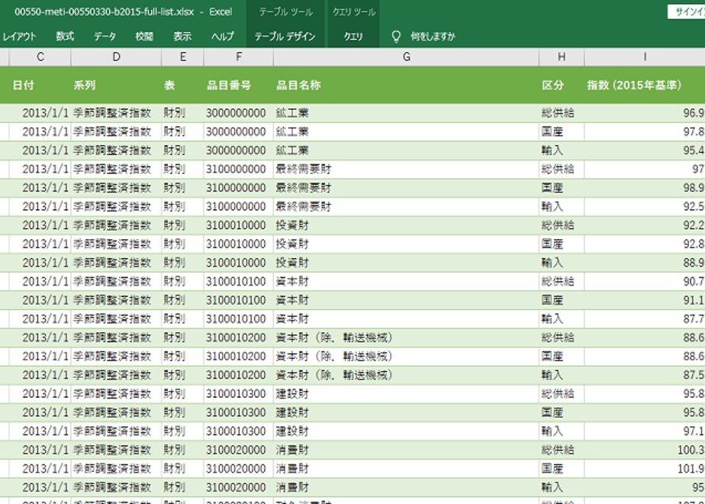The height and width of the screenshot is (504, 705).
Task: Select column F header
Action: [238, 57]
